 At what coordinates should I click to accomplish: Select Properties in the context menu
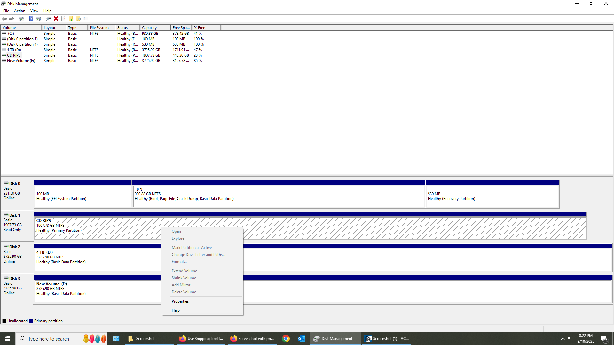tap(180, 301)
